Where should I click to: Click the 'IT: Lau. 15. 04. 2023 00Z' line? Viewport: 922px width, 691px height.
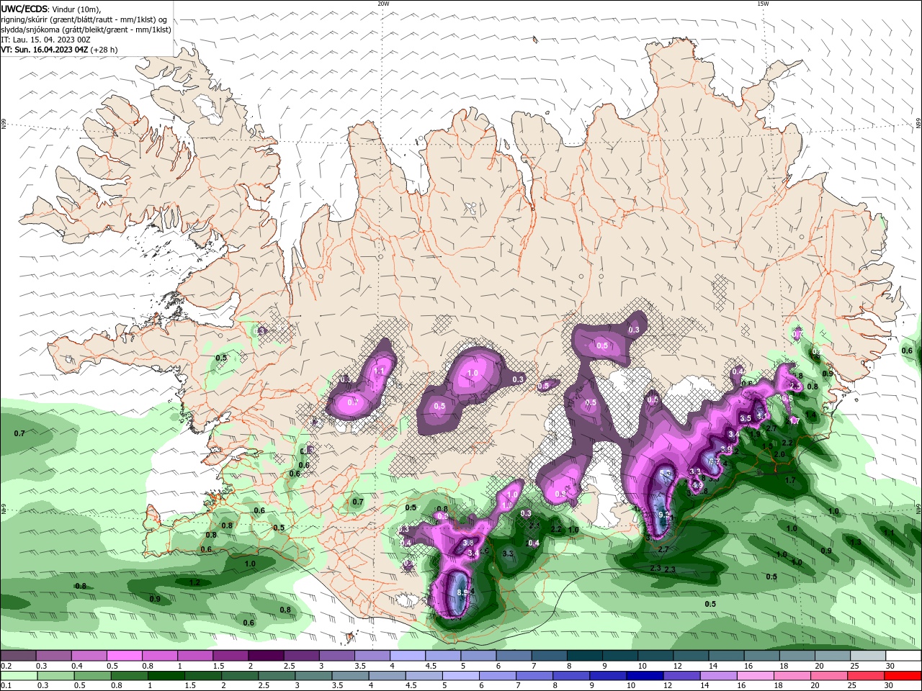(x=45, y=40)
